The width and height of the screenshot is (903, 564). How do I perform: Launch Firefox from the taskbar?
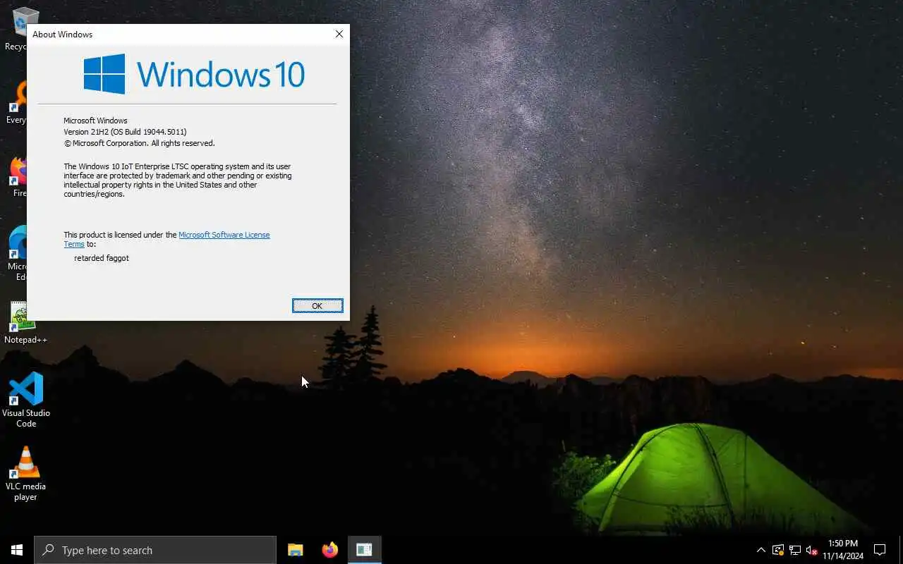coord(329,550)
